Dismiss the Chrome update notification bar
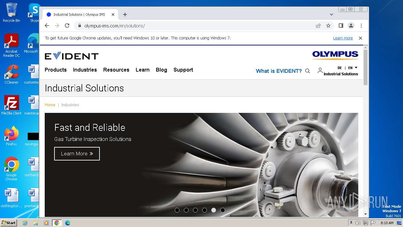403x227 pixels. pos(360,38)
